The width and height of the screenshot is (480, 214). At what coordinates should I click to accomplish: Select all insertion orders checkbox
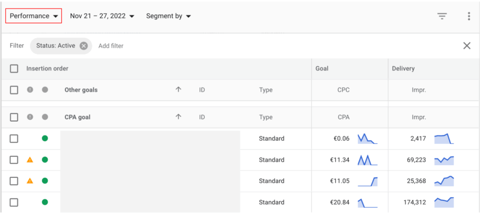point(14,69)
